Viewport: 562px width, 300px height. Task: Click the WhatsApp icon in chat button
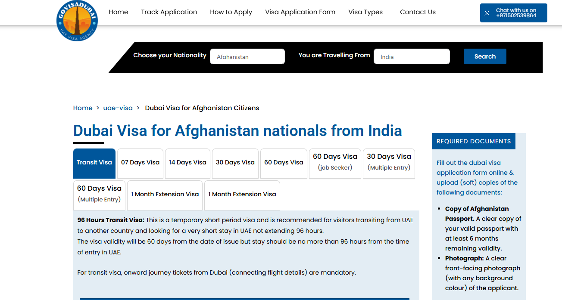(x=487, y=13)
